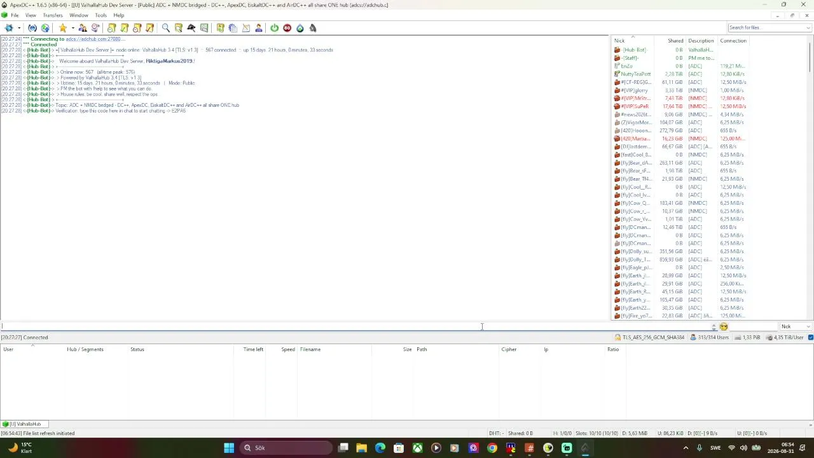Image resolution: width=814 pixels, height=458 pixels.
Task: Click the Reconnect toolbar icon
Action: coord(32,28)
